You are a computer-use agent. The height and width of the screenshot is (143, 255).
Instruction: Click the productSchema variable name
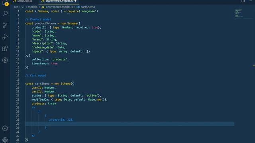pyautogui.click(x=45, y=23)
